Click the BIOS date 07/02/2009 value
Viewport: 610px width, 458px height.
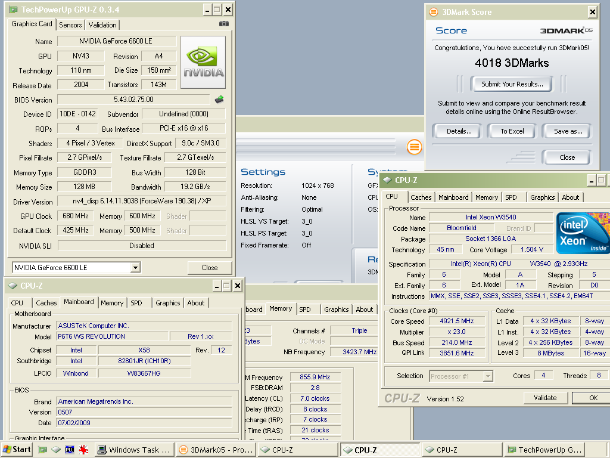[144, 423]
